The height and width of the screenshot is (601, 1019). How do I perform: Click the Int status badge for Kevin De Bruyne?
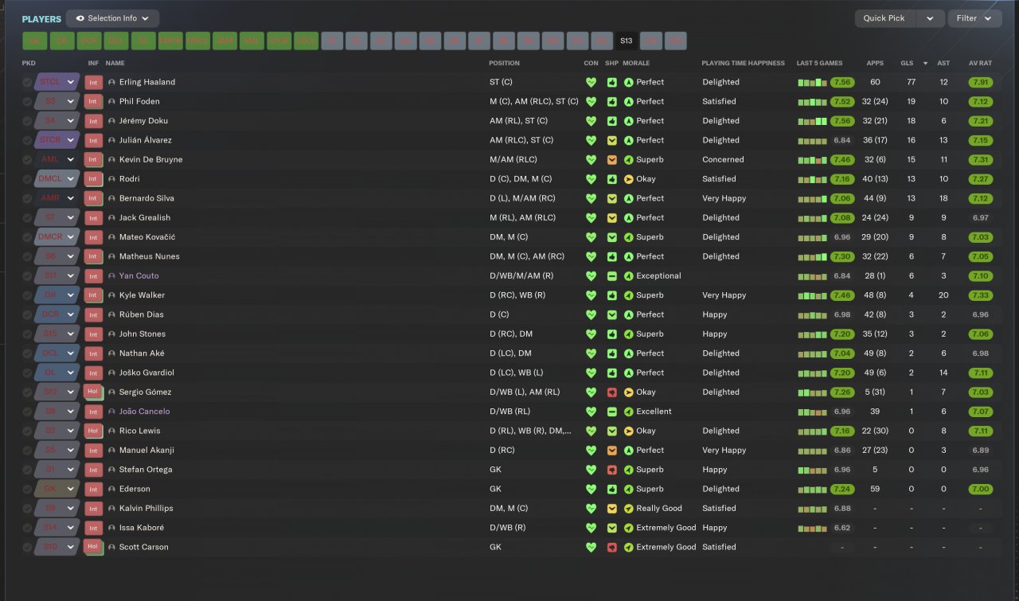coord(93,159)
